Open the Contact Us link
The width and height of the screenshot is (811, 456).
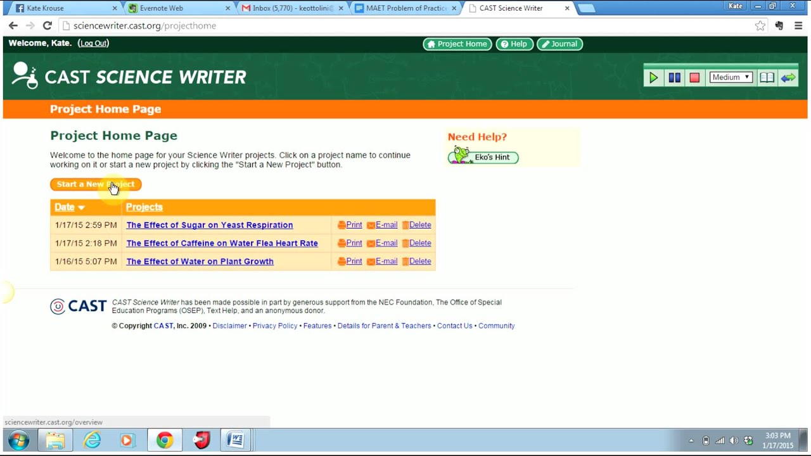pos(454,326)
